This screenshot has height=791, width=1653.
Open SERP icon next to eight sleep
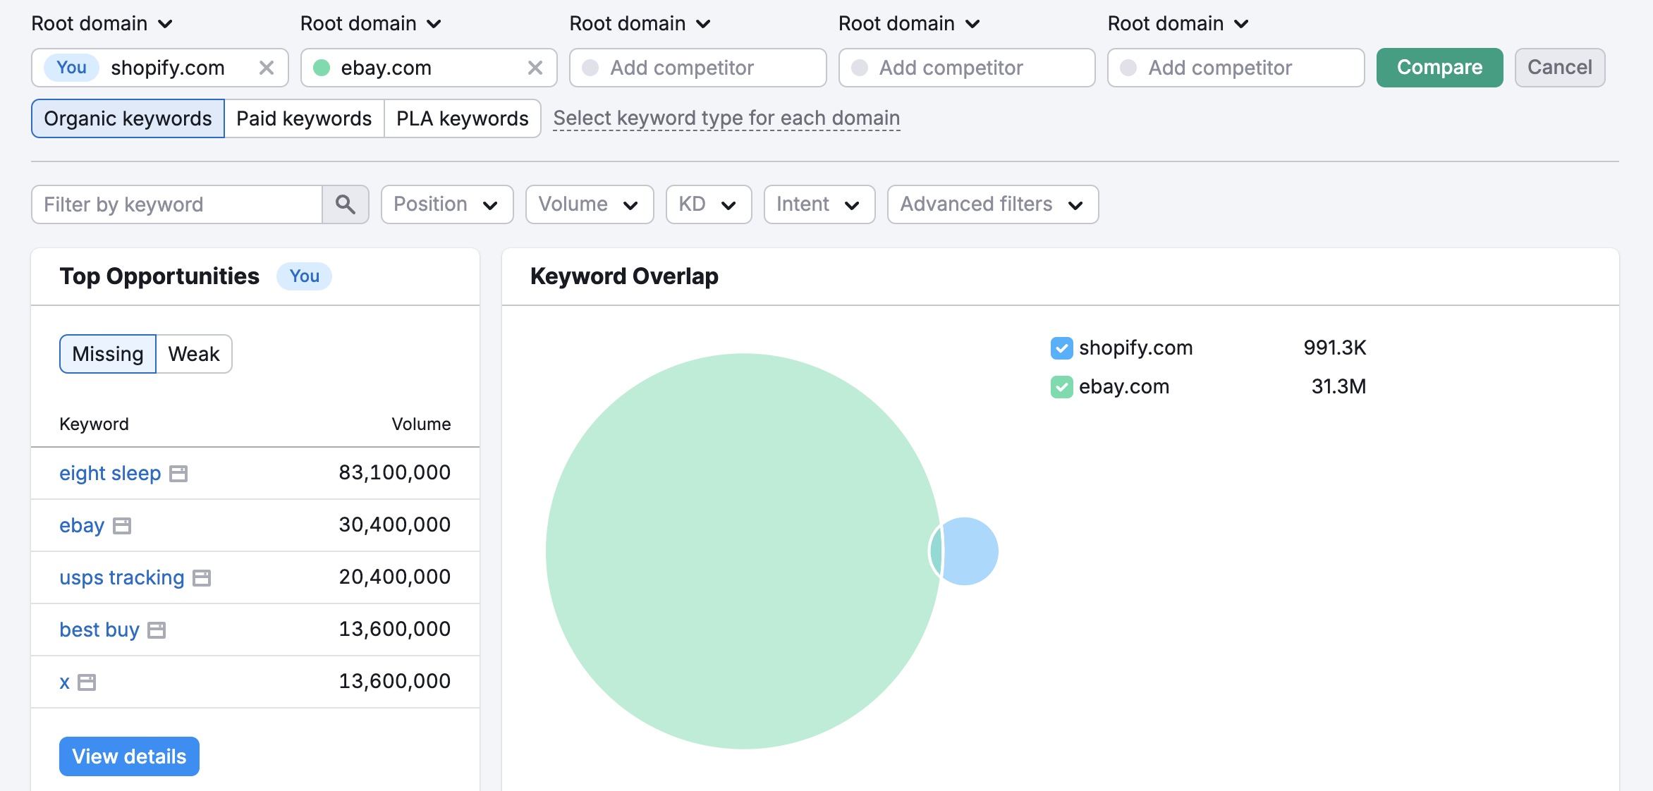179,474
